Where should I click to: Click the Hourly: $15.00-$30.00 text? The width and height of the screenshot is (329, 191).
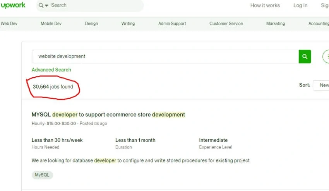(x=54, y=123)
